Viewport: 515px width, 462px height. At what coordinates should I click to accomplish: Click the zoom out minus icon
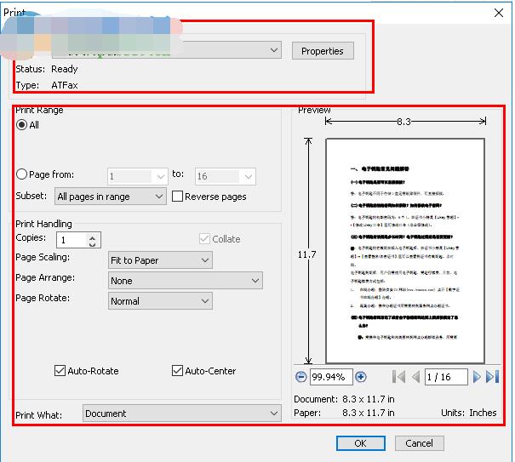[301, 377]
